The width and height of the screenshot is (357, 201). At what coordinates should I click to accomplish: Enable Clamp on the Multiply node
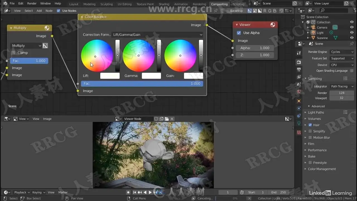[x=13, y=53]
